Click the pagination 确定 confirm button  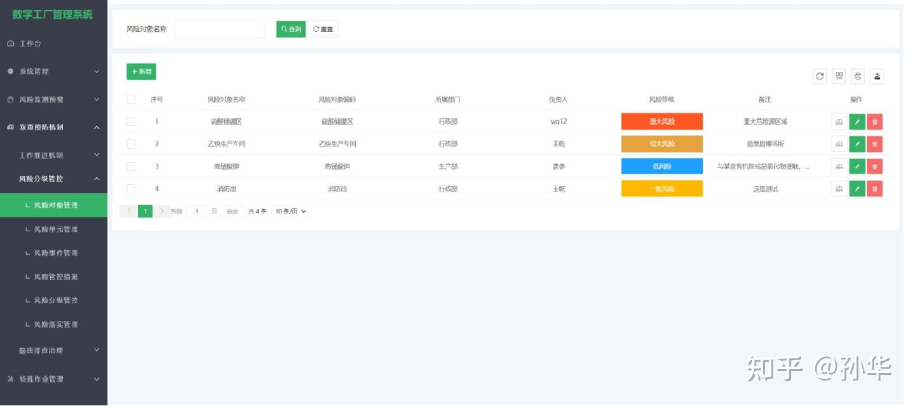[x=233, y=212]
